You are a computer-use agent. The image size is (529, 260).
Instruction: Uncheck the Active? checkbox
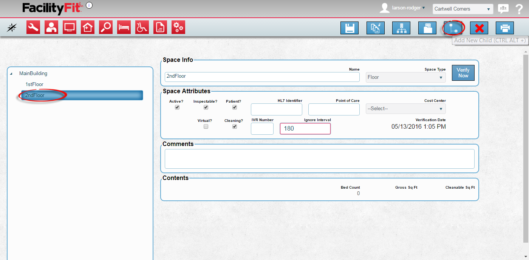(177, 107)
